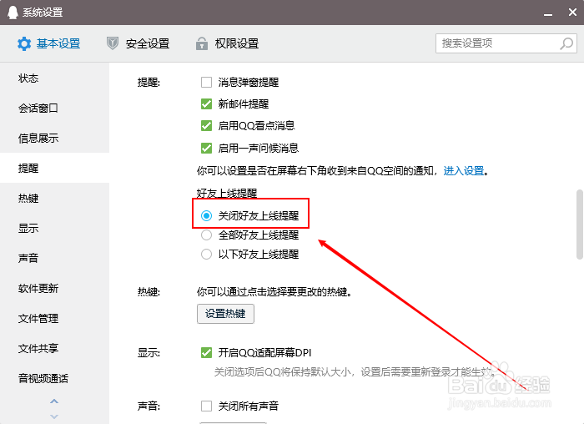Close the 系统设置 window
The height and width of the screenshot is (424, 584).
pos(572,13)
